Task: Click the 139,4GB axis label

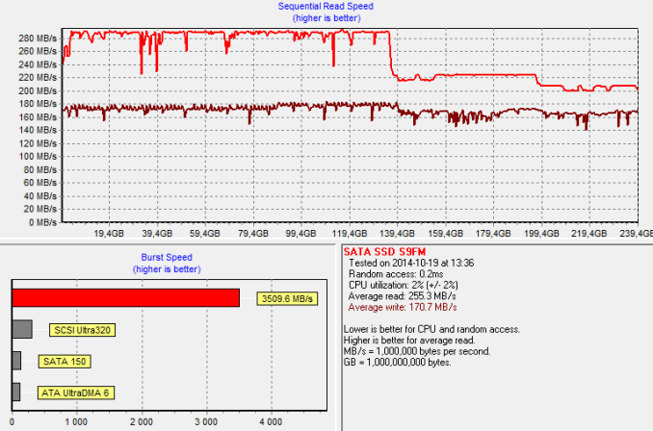Action: (397, 234)
